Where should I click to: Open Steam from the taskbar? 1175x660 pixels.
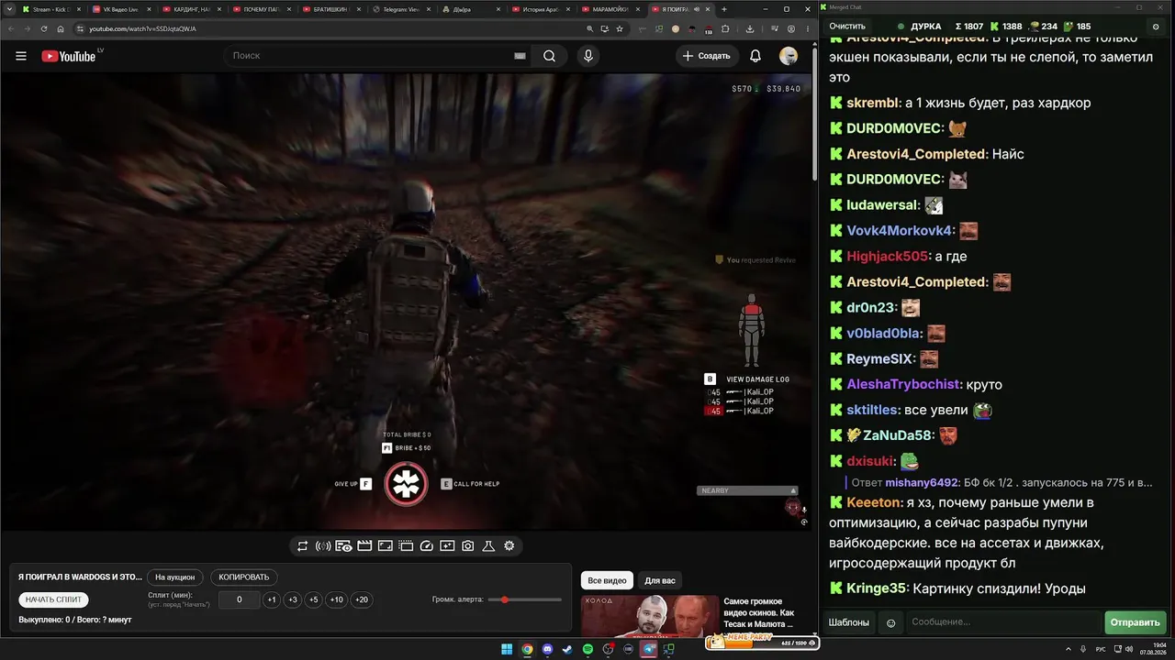567,649
